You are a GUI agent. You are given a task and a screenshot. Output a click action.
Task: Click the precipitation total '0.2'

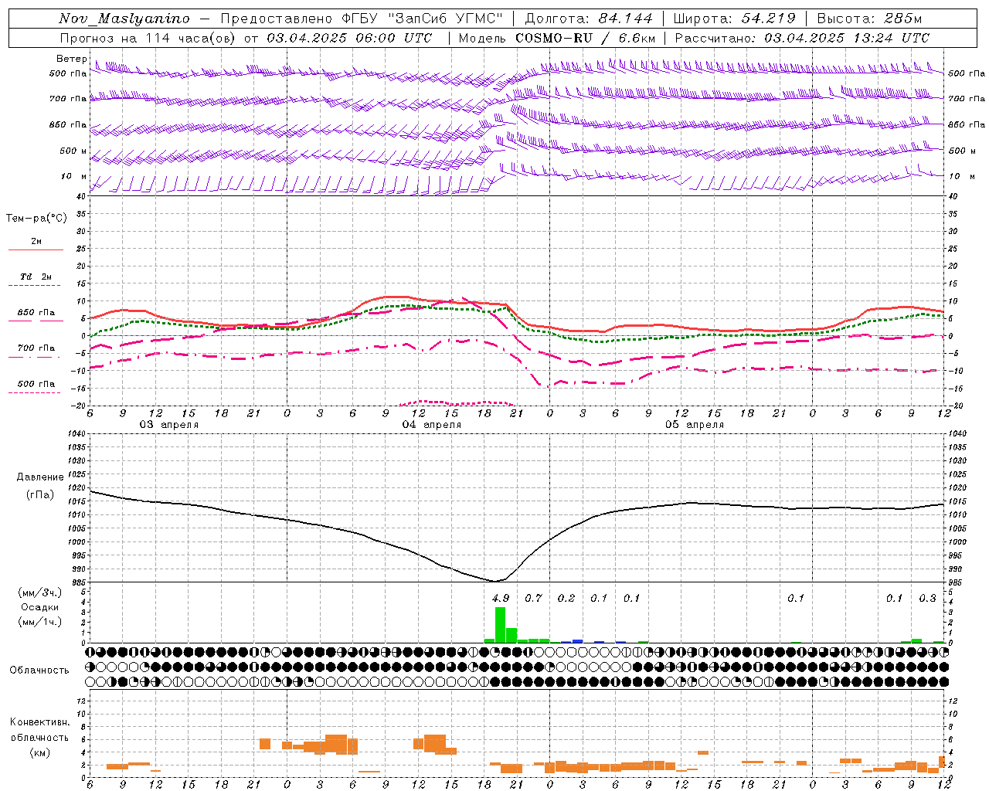tap(566, 598)
